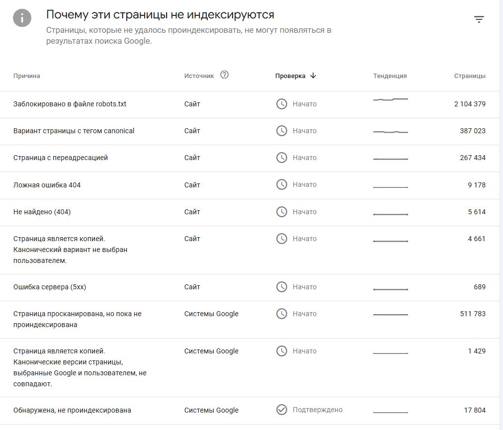Open help icon next to Источник
Screen dimensions: 503x430
[224, 75]
